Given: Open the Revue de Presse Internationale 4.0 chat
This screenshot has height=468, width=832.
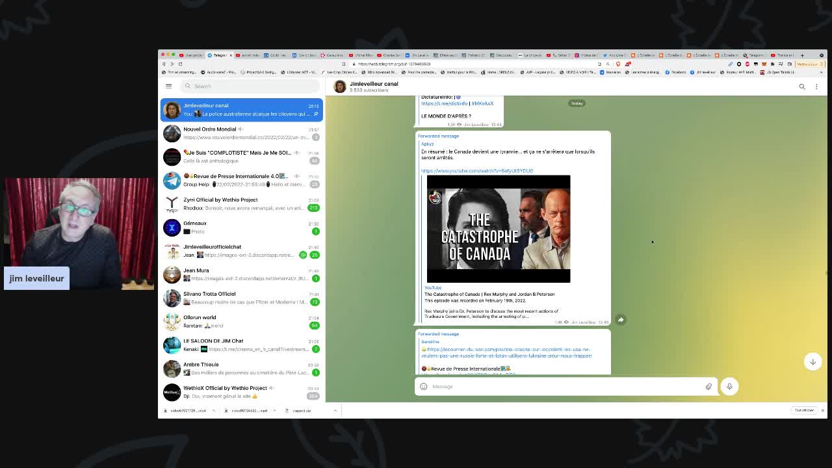Looking at the screenshot, I should pyautogui.click(x=241, y=180).
